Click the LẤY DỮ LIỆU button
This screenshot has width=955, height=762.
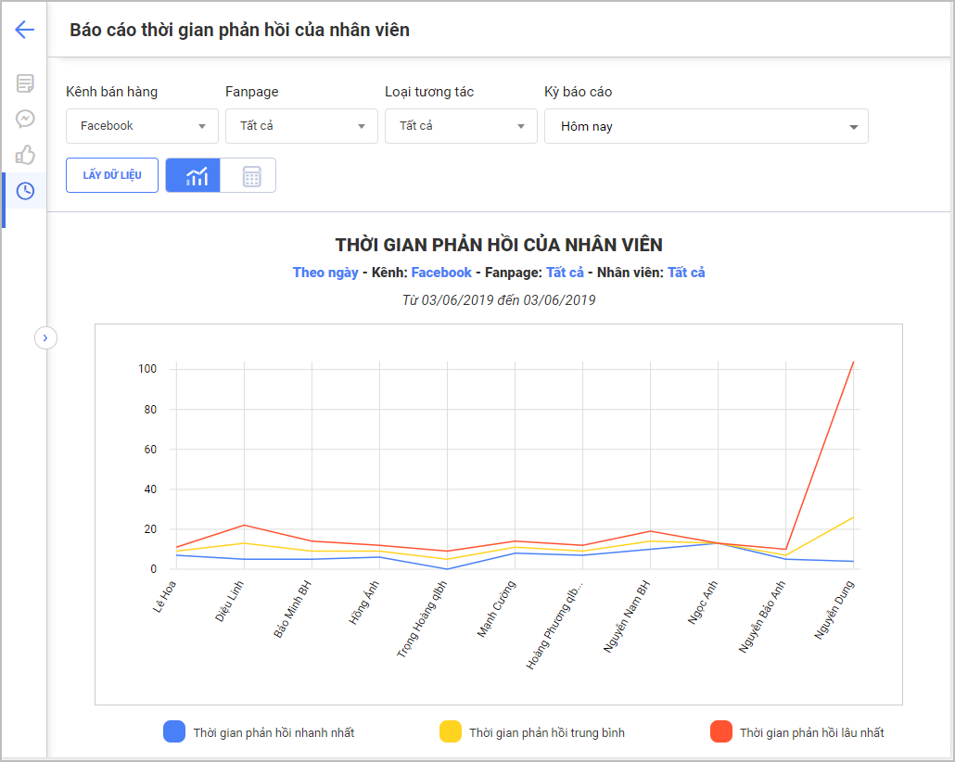pyautogui.click(x=112, y=175)
